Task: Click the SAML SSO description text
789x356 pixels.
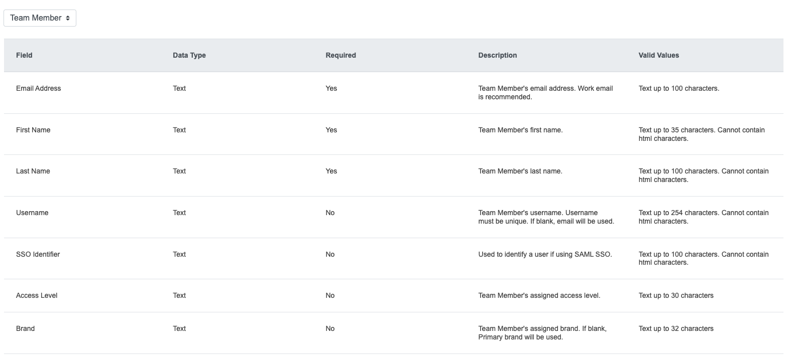Action: (x=545, y=254)
